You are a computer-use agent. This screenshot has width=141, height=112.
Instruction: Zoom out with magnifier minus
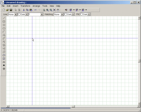pyautogui.click(x=51, y=10)
